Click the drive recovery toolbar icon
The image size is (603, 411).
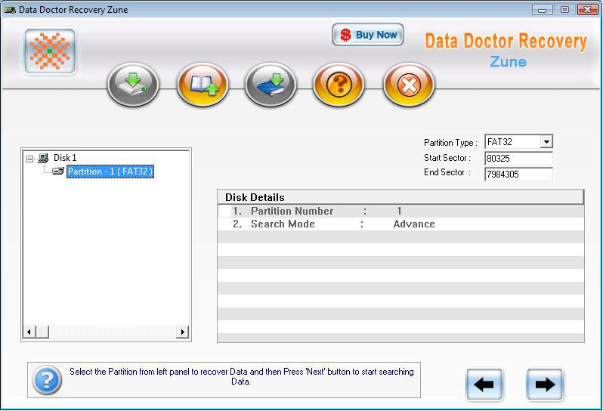[133, 85]
